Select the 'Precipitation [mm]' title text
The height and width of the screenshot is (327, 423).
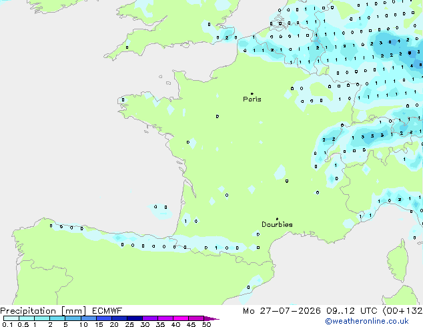pyautogui.click(x=43, y=311)
